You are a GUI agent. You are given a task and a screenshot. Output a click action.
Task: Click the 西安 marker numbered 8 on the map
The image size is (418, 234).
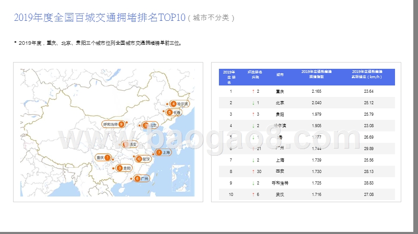[x=130, y=144]
